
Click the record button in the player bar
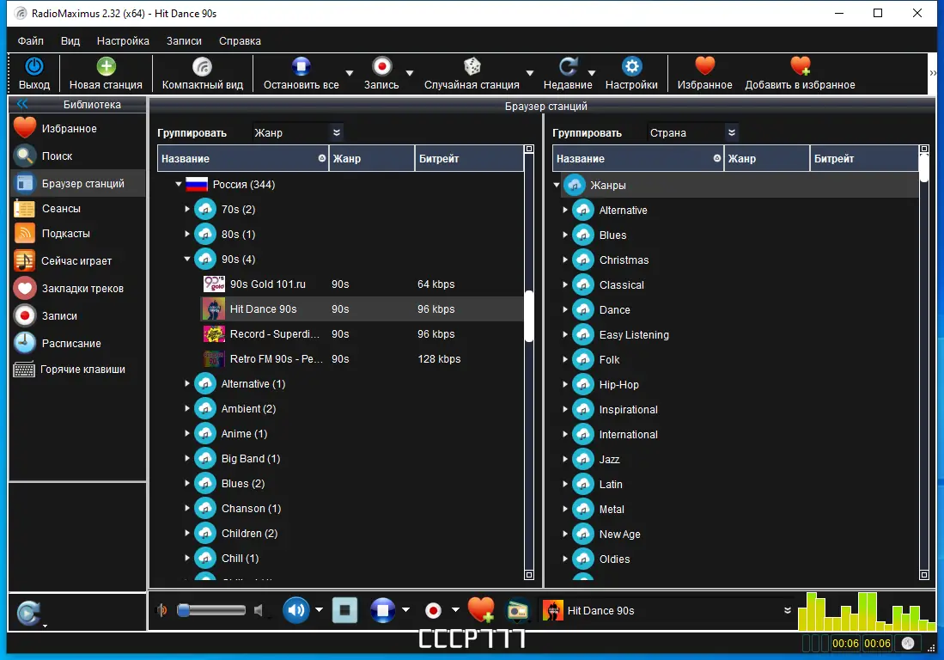pyautogui.click(x=433, y=611)
